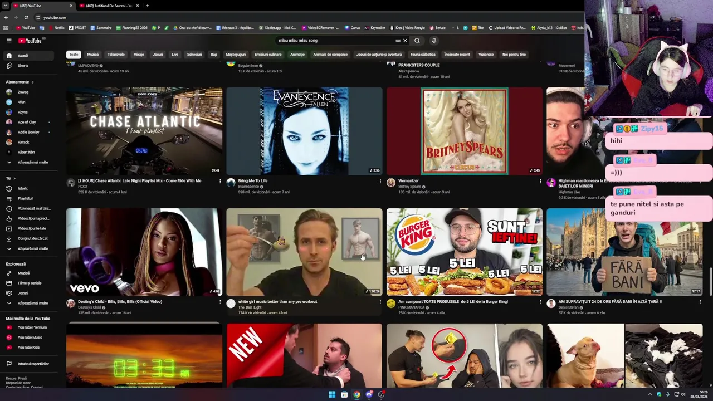Open Conținut descărcat
Viewport: 713px width, 401px height.
coord(27,238)
